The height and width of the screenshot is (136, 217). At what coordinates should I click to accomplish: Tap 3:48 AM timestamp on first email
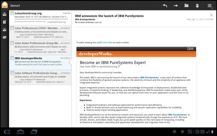click(67, 13)
